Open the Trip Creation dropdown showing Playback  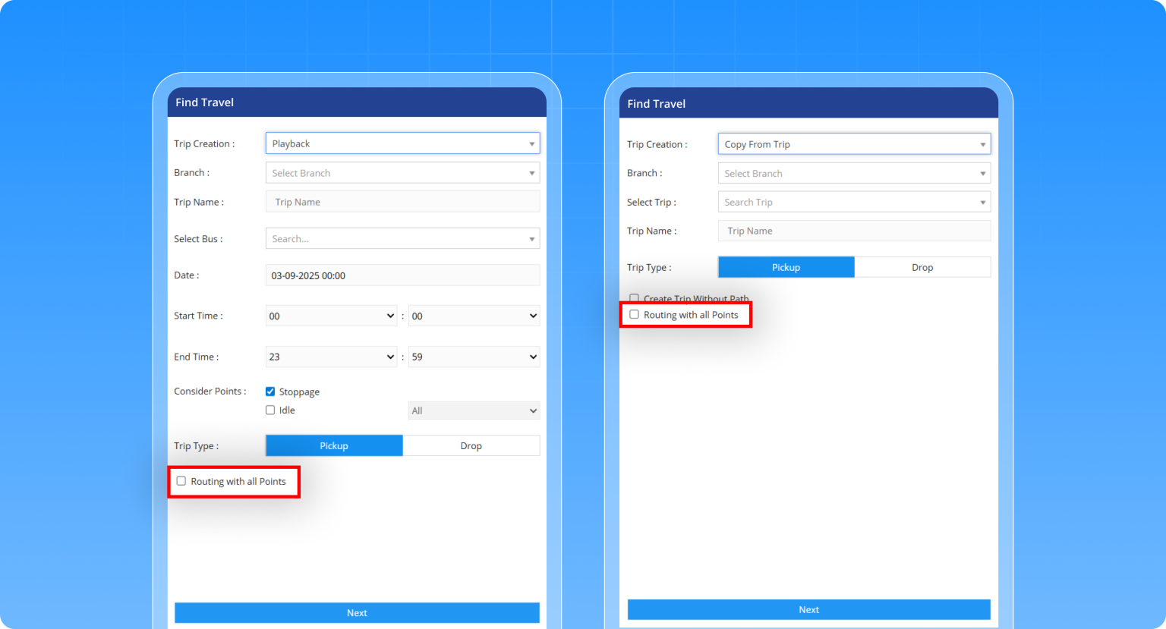[402, 143]
